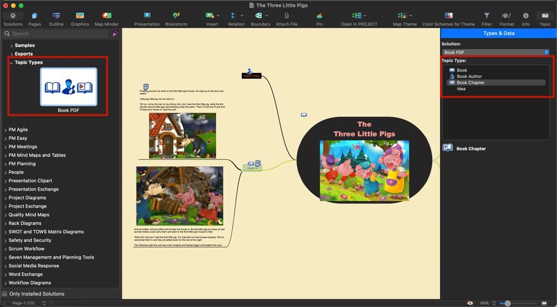Open Insert dropdown arrow

point(218,16)
